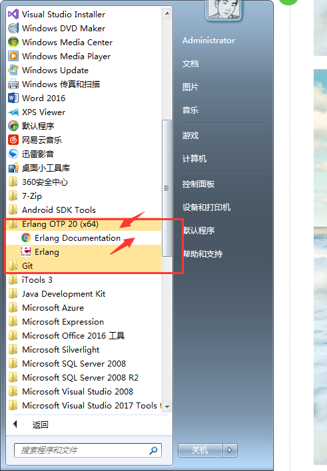Screen dimensions: 327x471
Task: Click the Word 2016 icon
Action: tap(13, 98)
